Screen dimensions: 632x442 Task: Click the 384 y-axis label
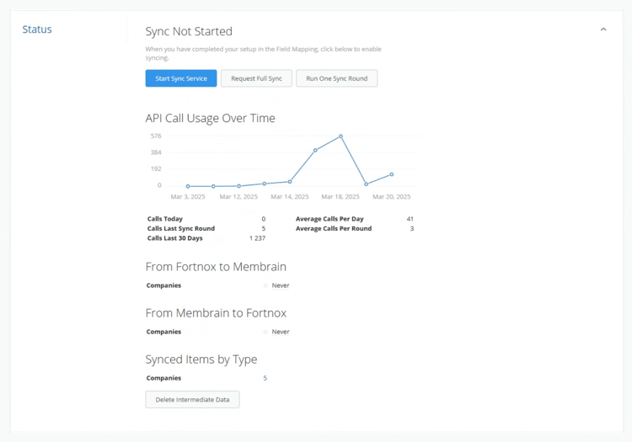click(156, 152)
